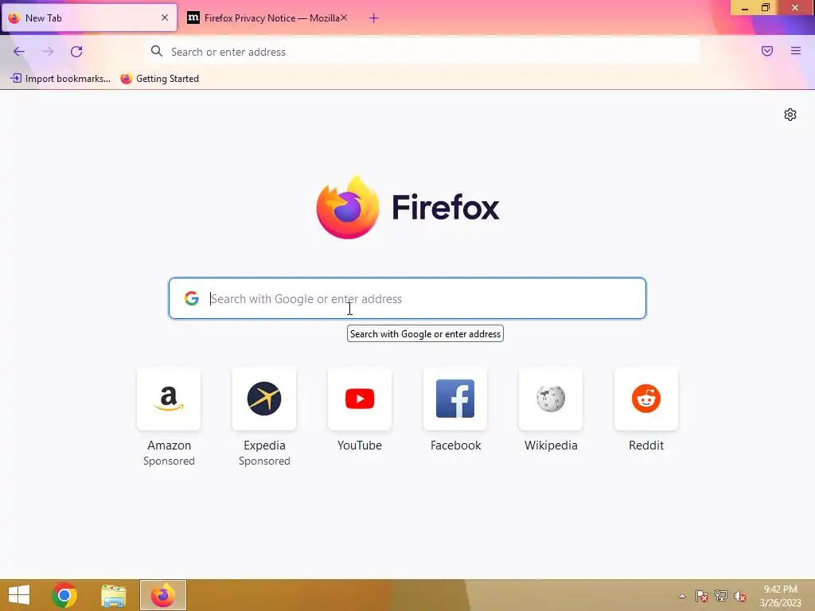815x611 pixels.
Task: Open new tab personalization settings gear
Action: click(790, 115)
